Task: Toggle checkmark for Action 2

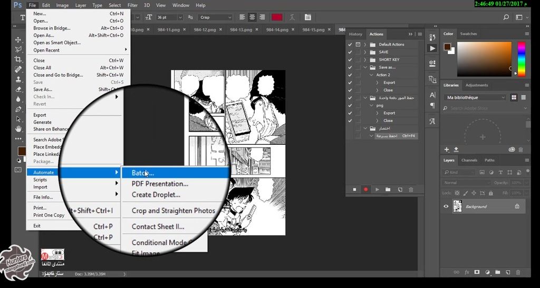Action: [x=350, y=75]
